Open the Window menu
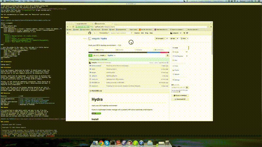 click(x=37, y=1)
